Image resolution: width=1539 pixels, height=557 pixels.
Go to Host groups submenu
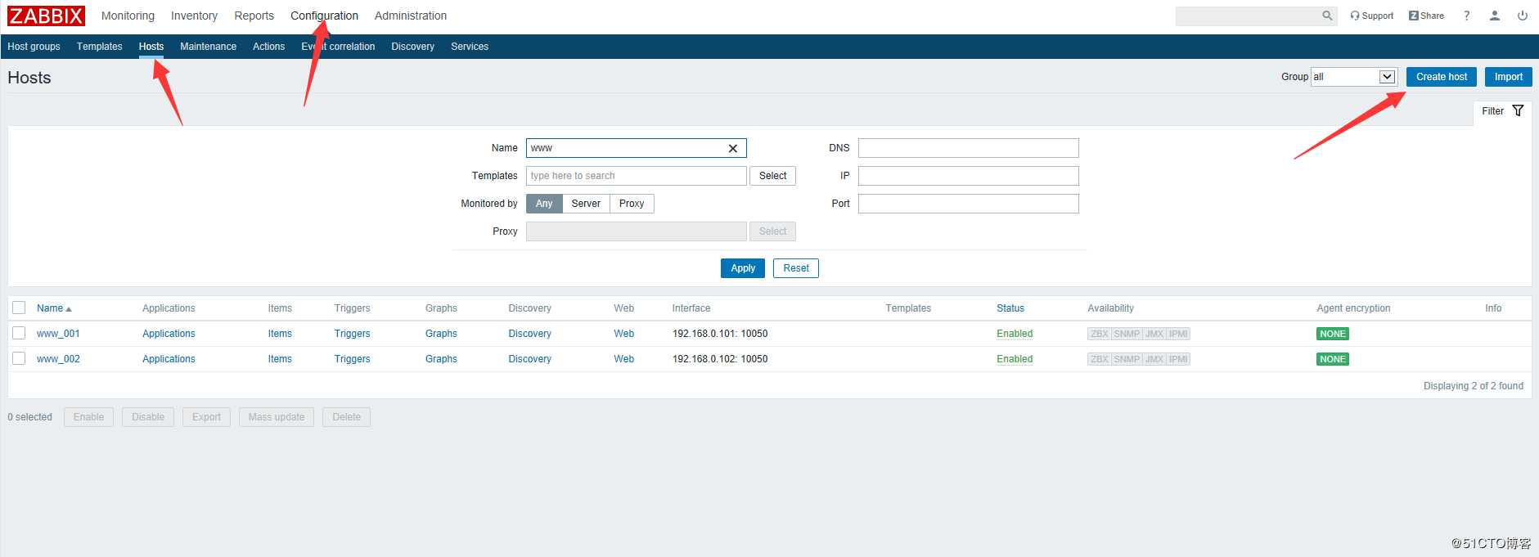[34, 47]
